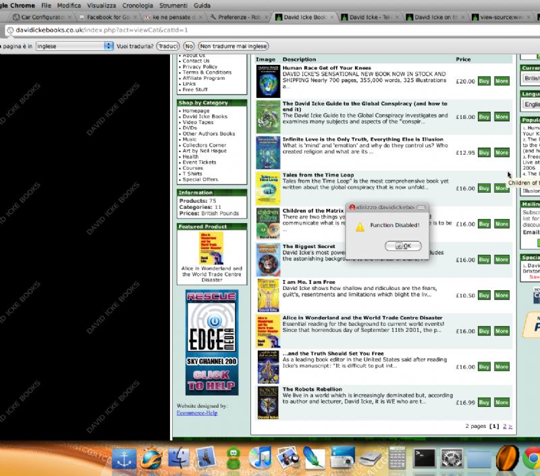Viewport: 540px width, 476px height.
Task: Open the Guida menu
Action: click(202, 5)
